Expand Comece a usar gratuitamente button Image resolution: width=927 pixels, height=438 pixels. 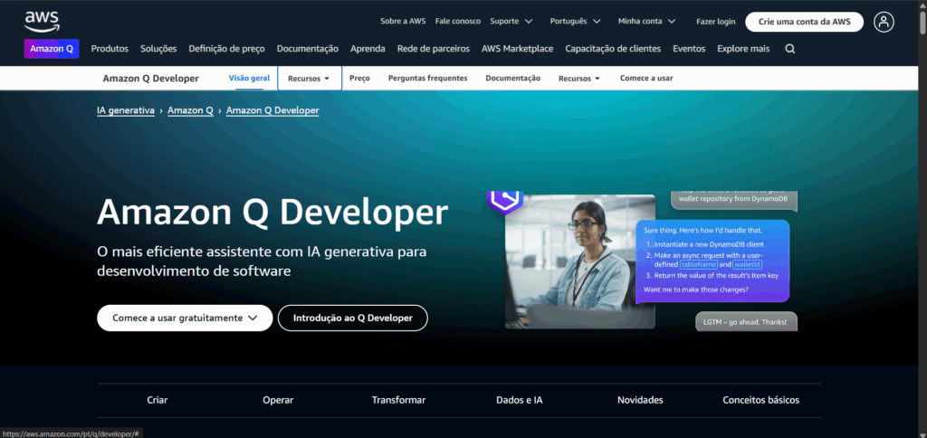click(185, 318)
